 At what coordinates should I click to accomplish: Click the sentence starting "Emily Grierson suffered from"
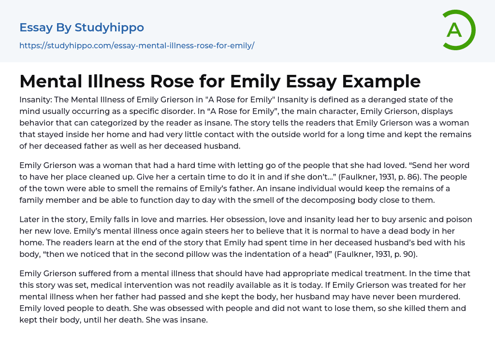tap(145, 274)
